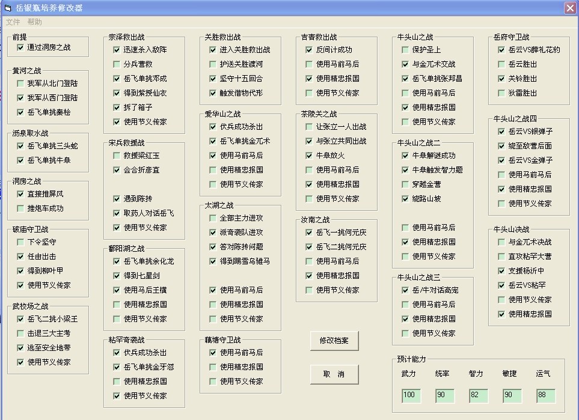
Task: Enable 保护圣上 option
Action: [405, 49]
